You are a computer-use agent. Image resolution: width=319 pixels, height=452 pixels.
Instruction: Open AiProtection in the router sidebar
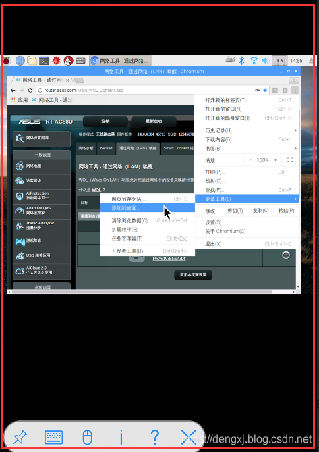42,196
